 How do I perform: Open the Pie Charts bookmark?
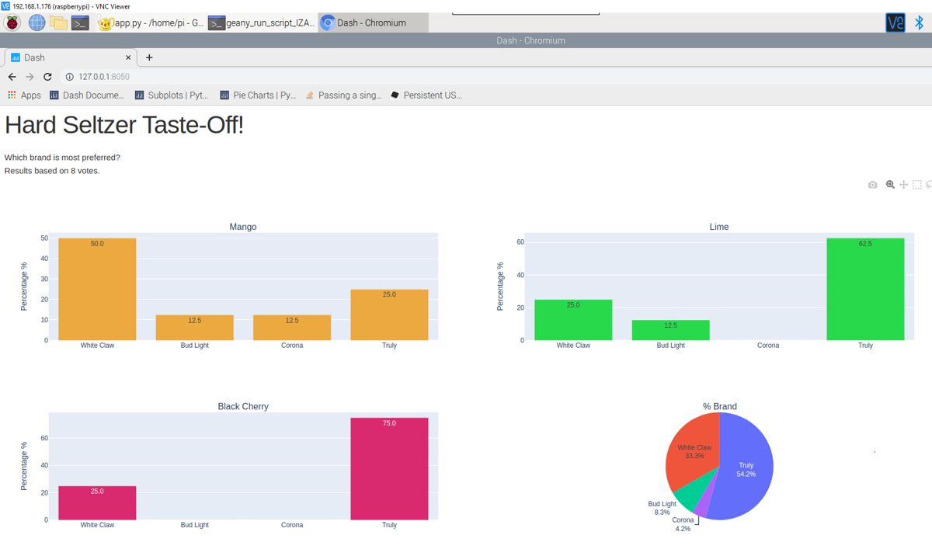(x=258, y=95)
